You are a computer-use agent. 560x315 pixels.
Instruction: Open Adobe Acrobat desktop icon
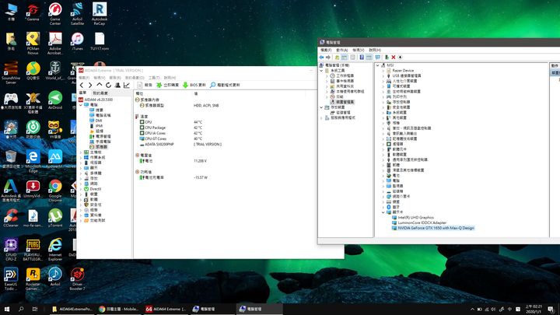coord(55,44)
